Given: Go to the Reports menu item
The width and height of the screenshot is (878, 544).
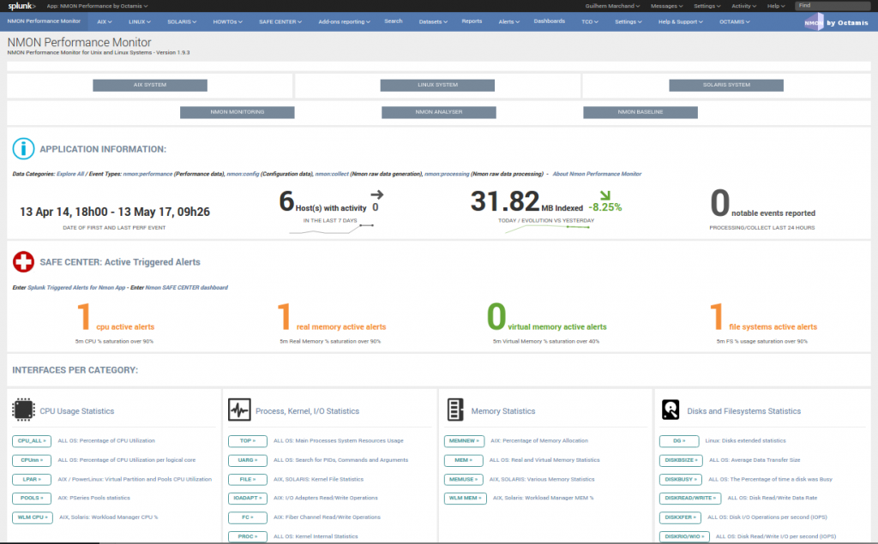Looking at the screenshot, I should 472,21.
